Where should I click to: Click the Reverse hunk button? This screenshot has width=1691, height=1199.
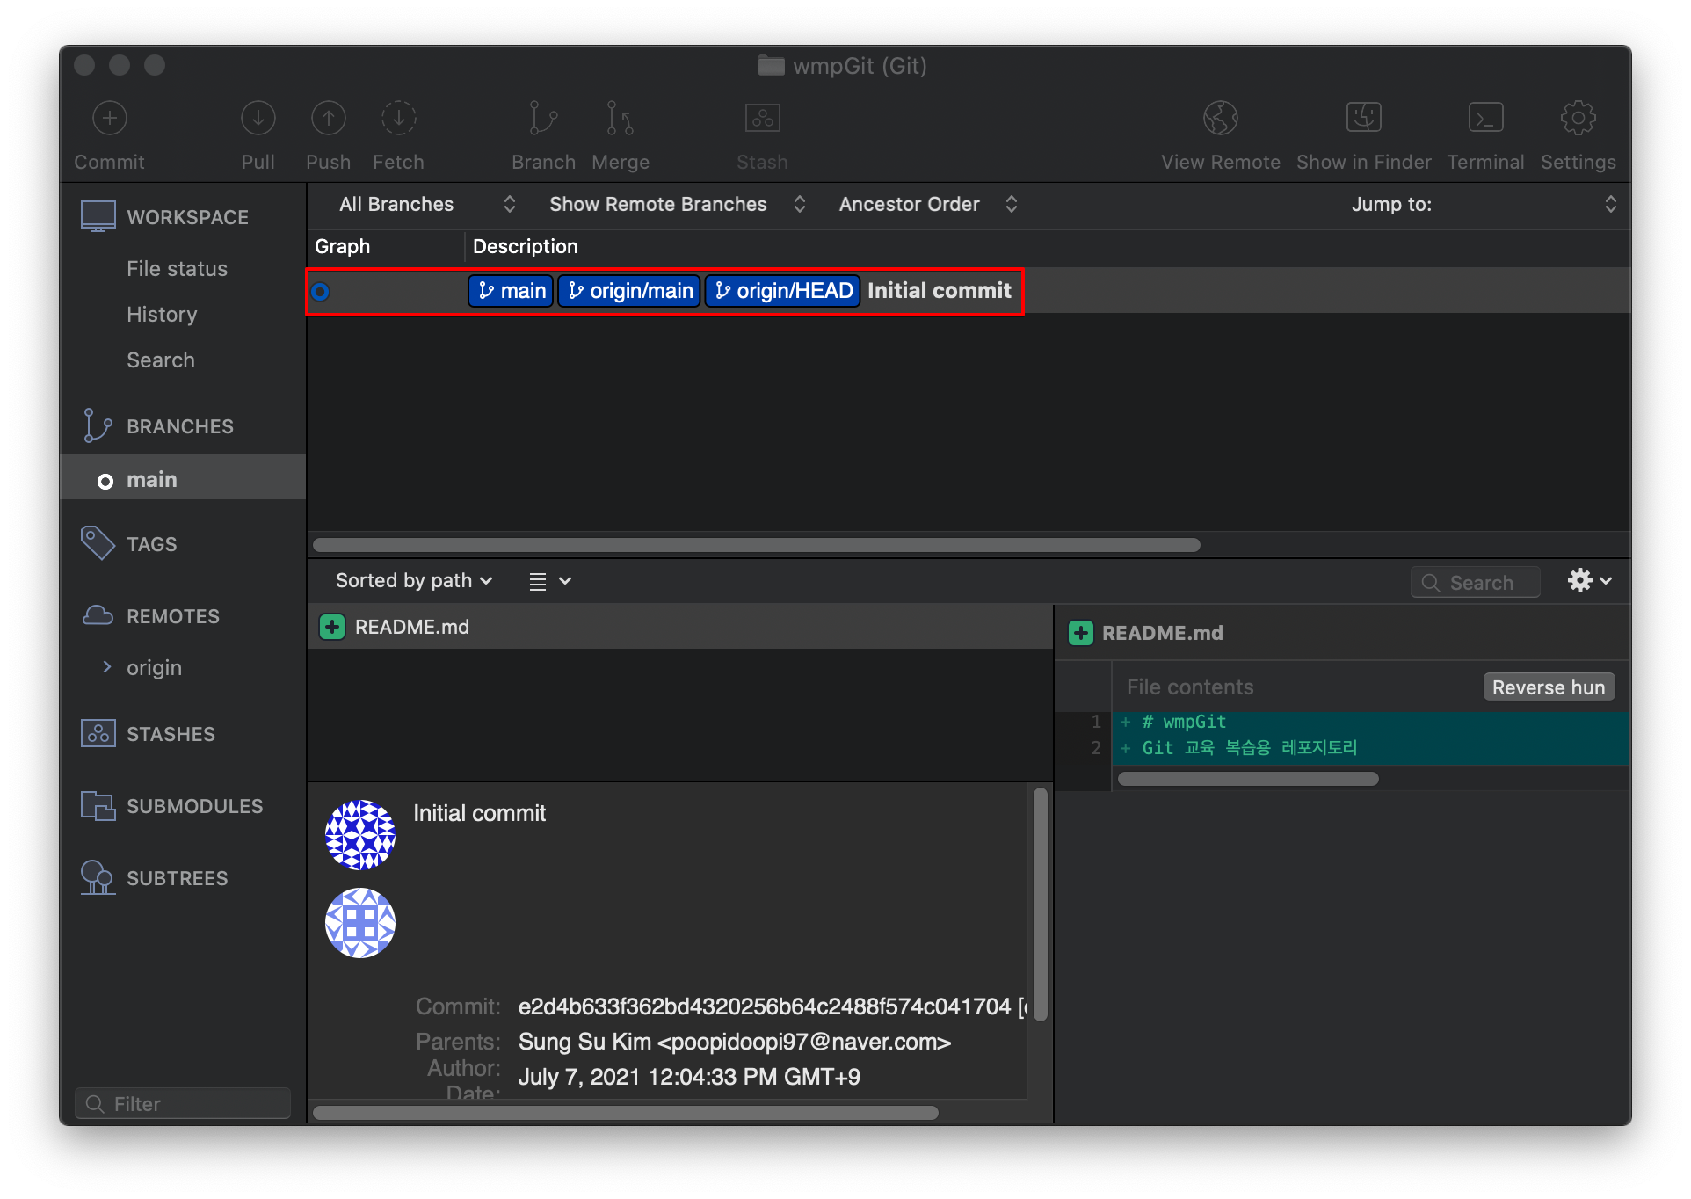(1548, 687)
